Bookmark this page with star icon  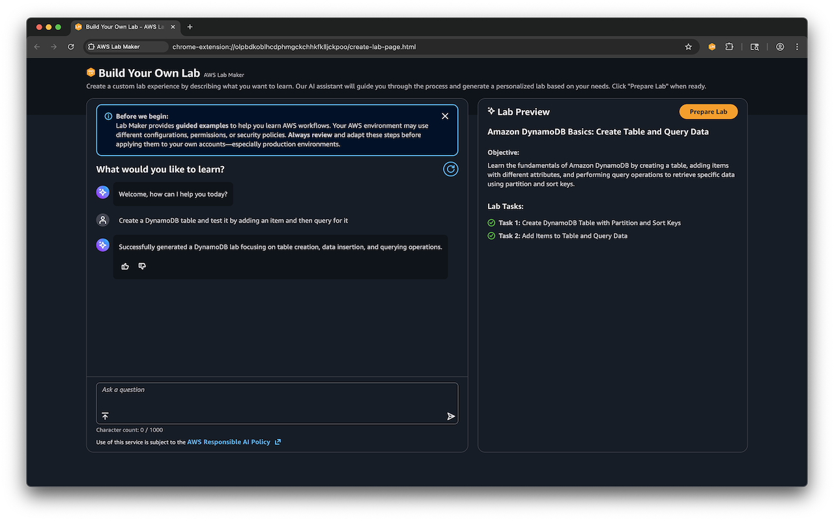688,47
